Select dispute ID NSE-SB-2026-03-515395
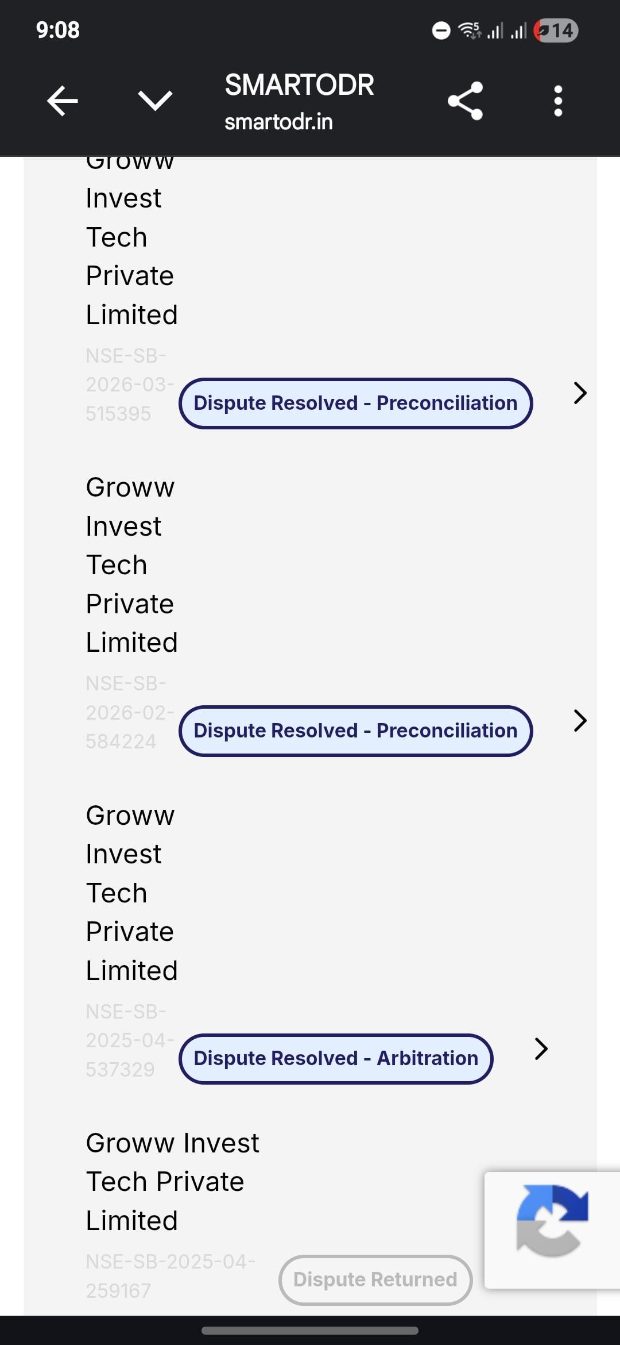 tap(129, 385)
